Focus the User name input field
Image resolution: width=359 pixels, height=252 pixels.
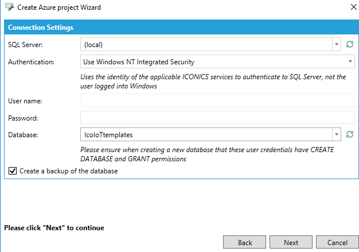pyautogui.click(x=217, y=101)
